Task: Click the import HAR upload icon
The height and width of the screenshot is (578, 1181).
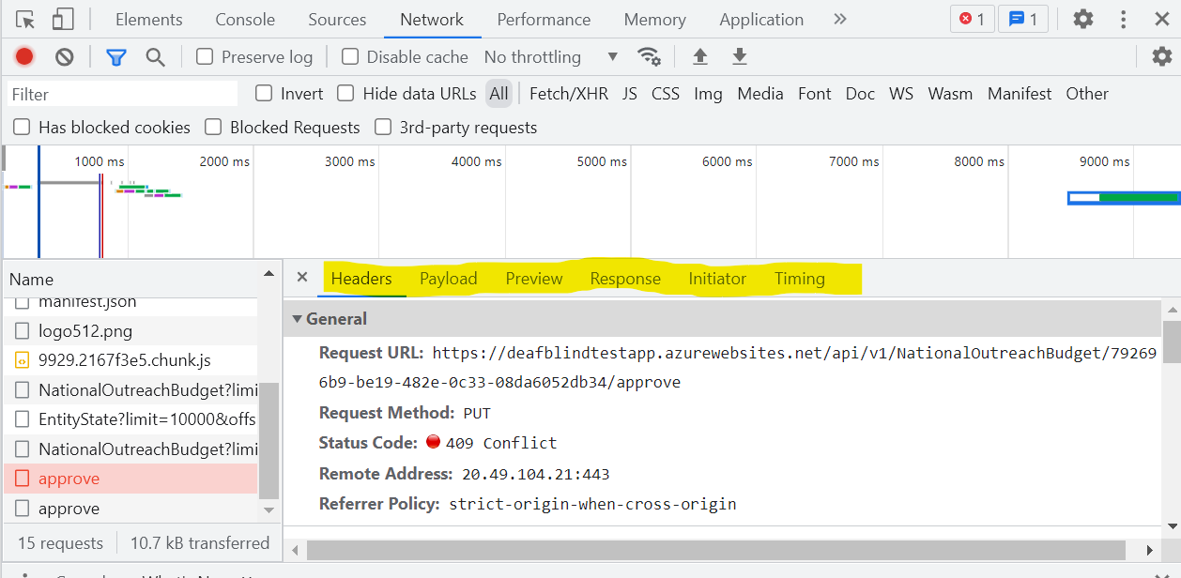Action: click(700, 57)
